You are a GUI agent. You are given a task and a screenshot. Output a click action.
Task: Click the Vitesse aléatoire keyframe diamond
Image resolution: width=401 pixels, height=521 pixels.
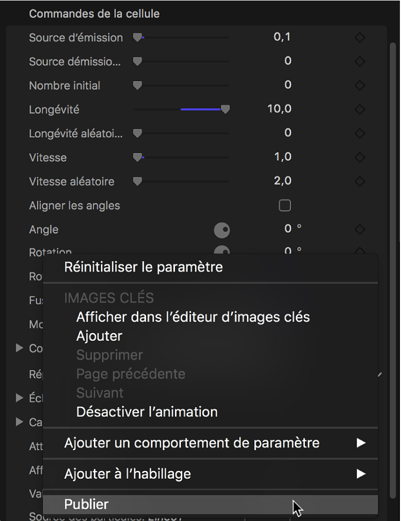[360, 181]
